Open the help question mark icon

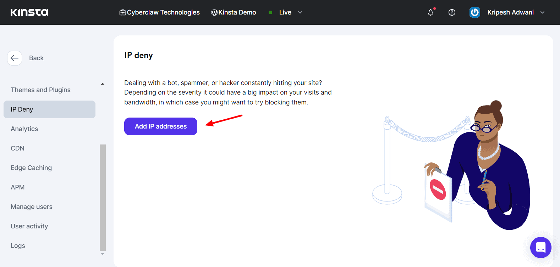pyautogui.click(x=452, y=12)
